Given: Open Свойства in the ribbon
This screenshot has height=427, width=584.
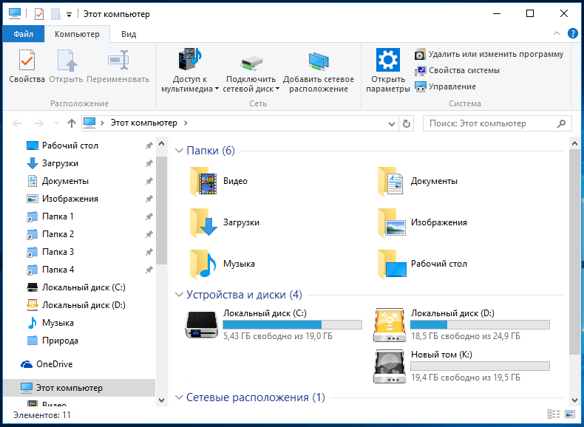Looking at the screenshot, I should click(x=27, y=66).
